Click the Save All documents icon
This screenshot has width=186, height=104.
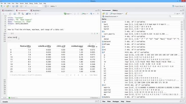pyautogui.click(x=17, y=6)
